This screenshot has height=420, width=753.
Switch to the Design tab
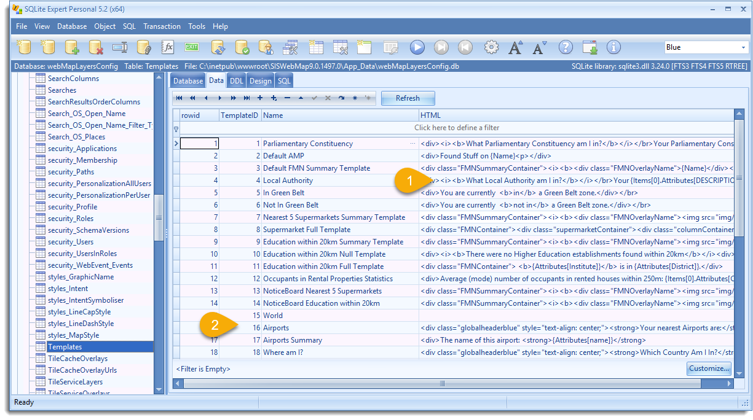[260, 80]
